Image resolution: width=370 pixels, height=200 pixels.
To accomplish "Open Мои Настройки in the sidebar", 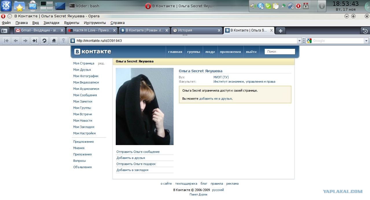I will click(84, 133).
